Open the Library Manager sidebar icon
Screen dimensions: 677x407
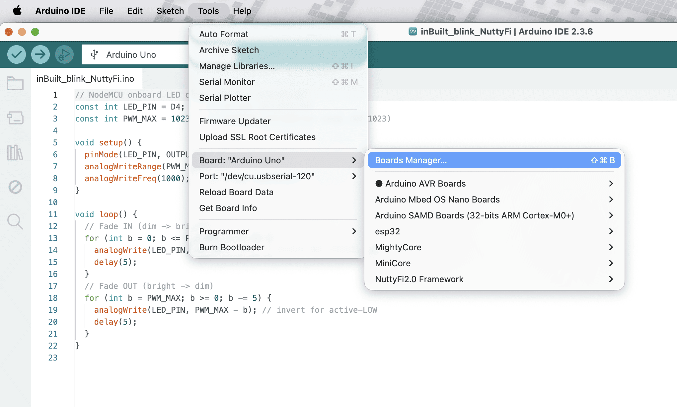click(15, 153)
